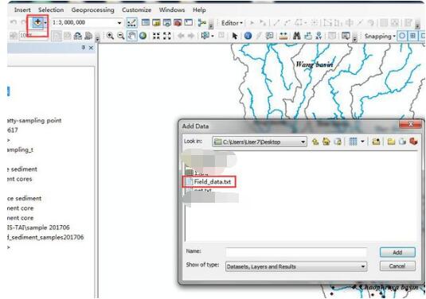426x299 pixels.
Task: Click the Add button in dialog
Action: tap(397, 252)
